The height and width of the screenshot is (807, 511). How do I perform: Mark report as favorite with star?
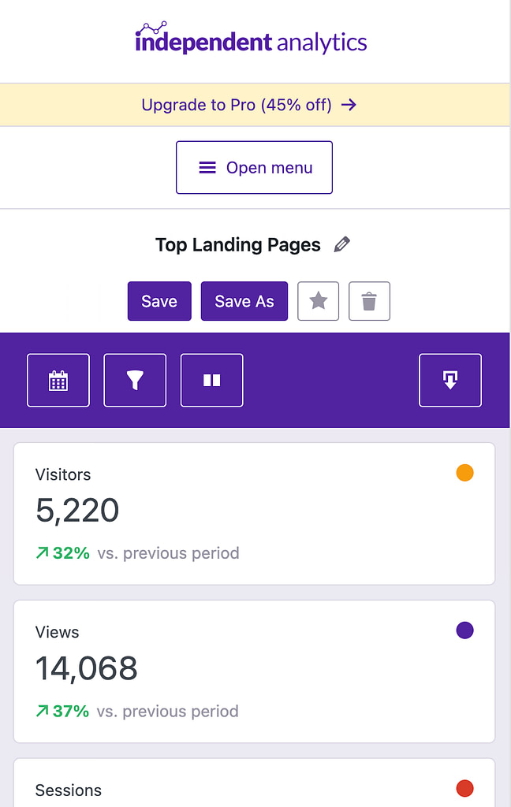pos(319,301)
